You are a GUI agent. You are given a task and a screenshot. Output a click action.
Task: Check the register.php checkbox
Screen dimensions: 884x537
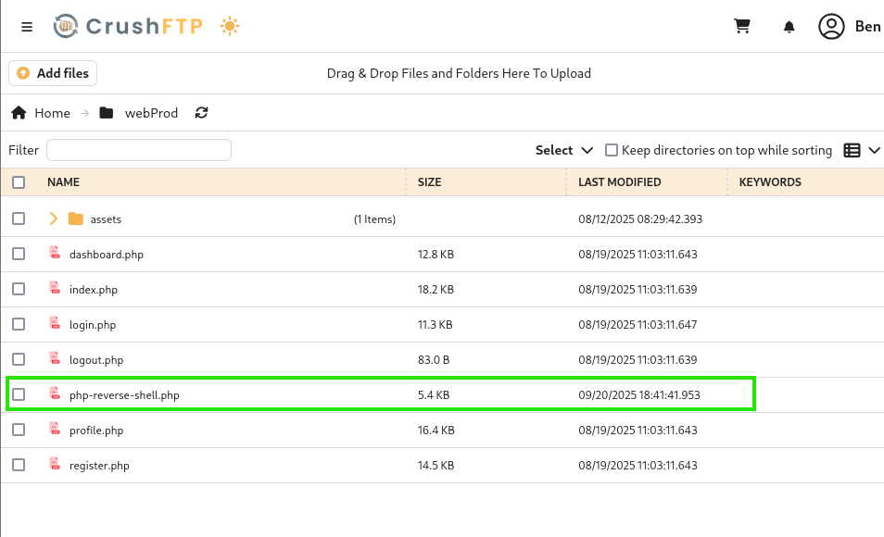tap(19, 465)
